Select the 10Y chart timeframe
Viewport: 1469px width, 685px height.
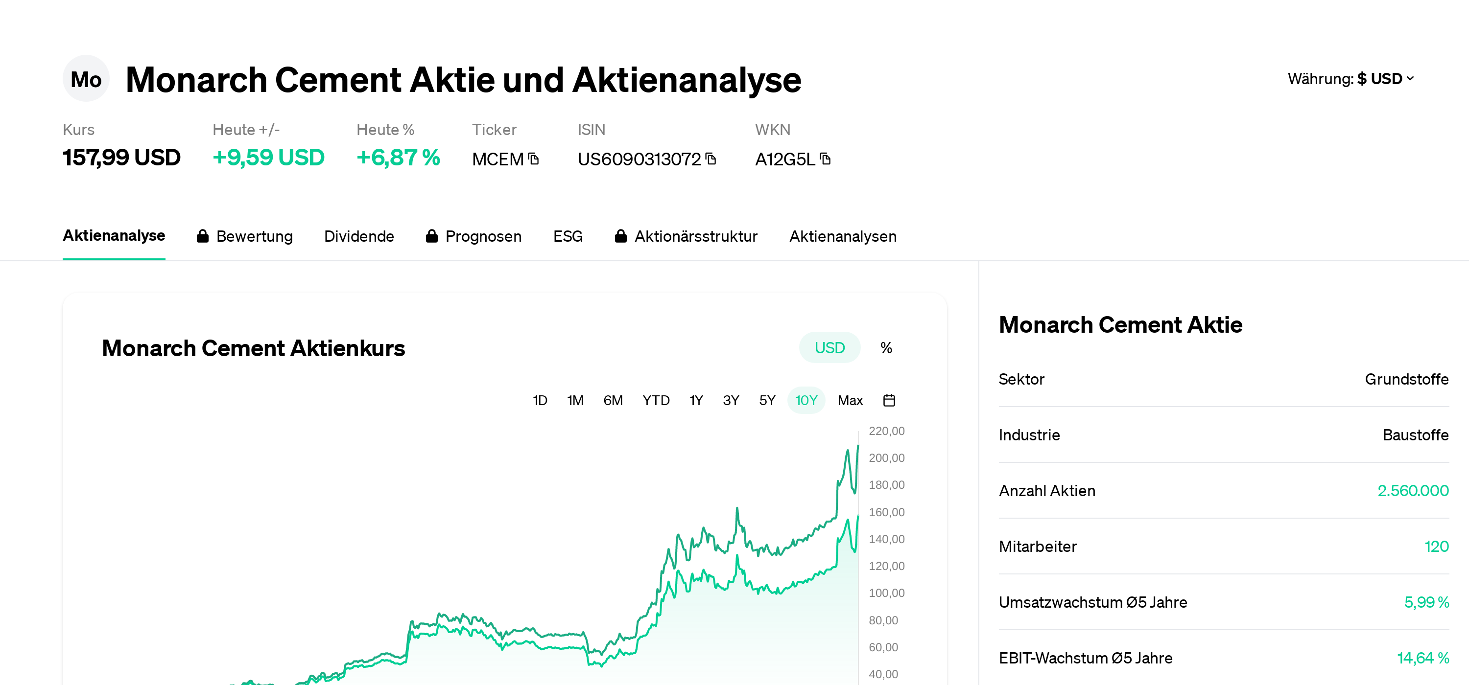[x=806, y=400]
